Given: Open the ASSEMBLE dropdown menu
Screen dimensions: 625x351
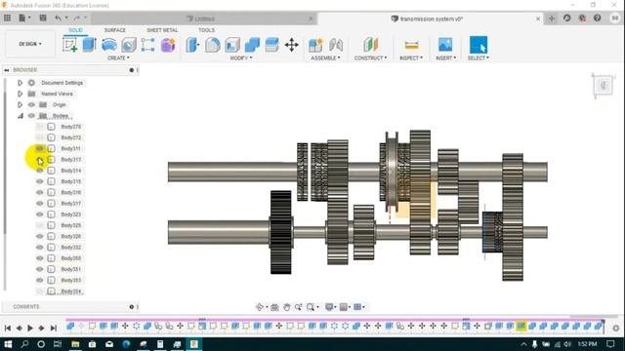Looking at the screenshot, I should [x=325, y=58].
